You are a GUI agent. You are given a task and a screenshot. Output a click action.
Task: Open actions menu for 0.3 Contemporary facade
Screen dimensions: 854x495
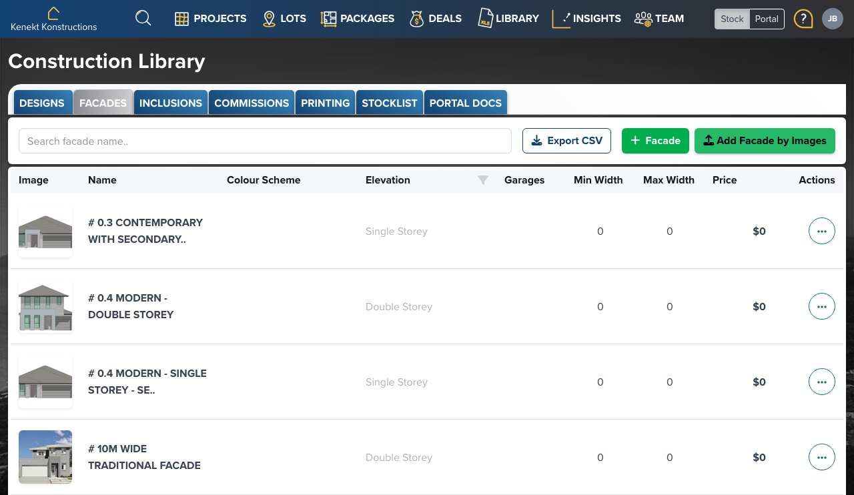[822, 231]
